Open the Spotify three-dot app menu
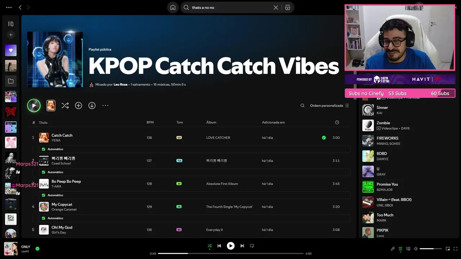Image resolution: width=461 pixels, height=259 pixels. click(x=9, y=7)
